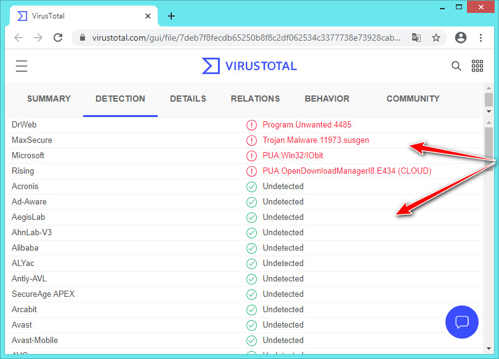This screenshot has width=499, height=359.
Task: Click the Avast green check icon
Action: tap(251, 325)
